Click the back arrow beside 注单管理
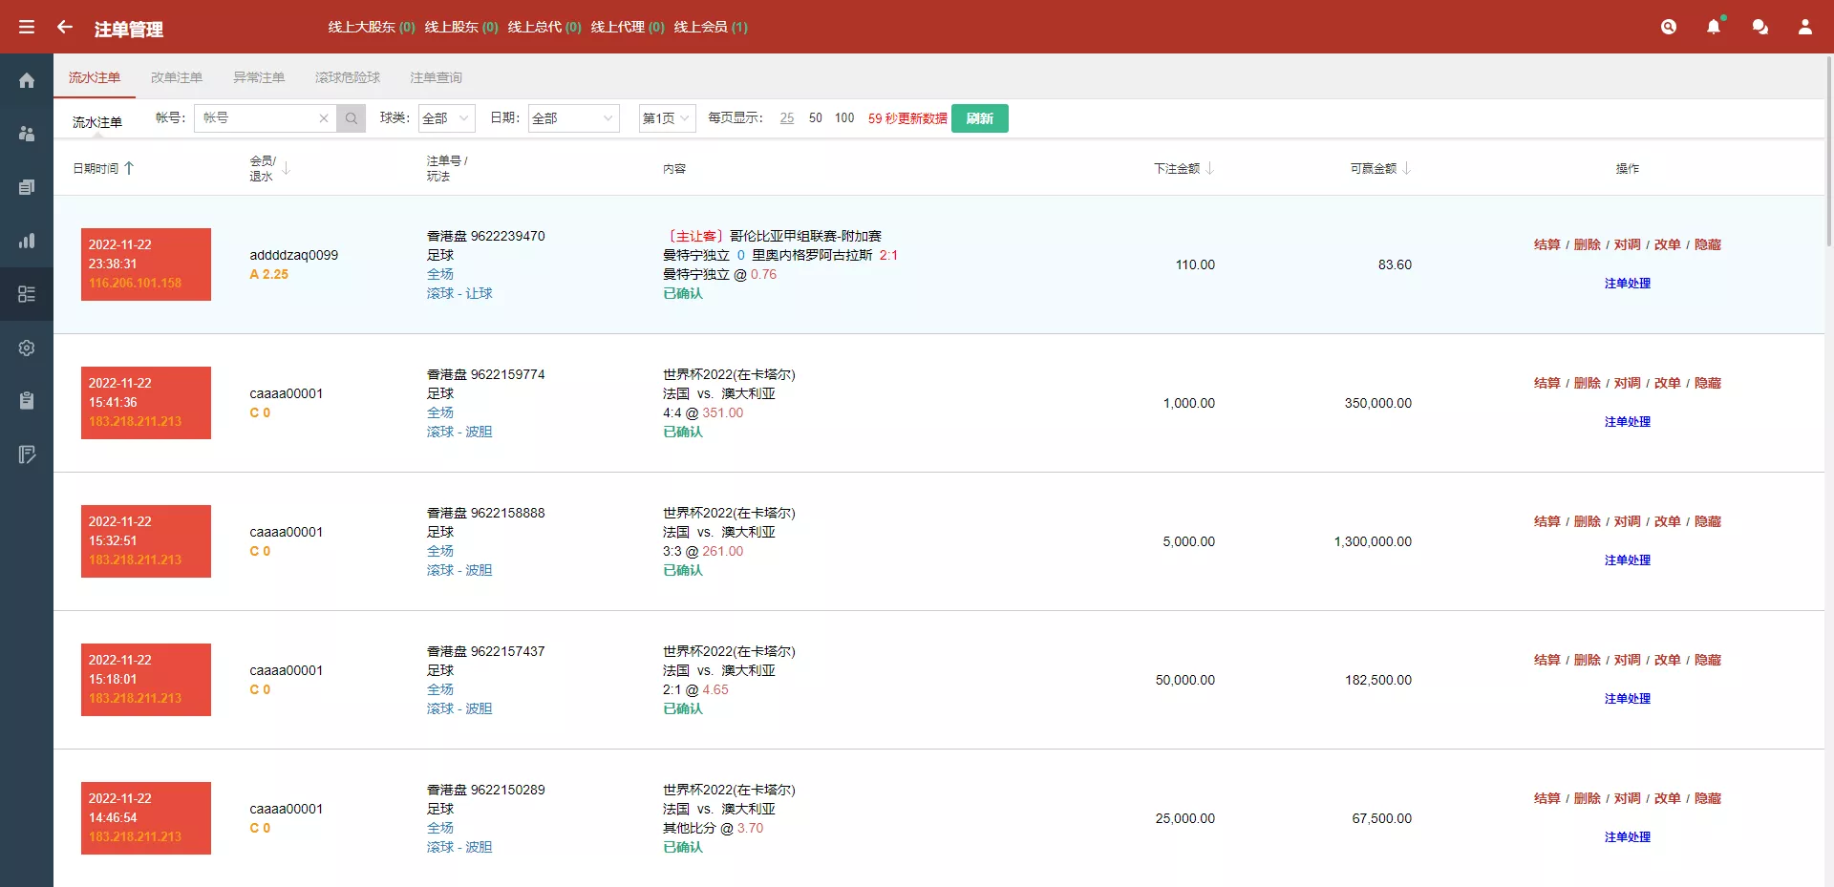 click(65, 28)
